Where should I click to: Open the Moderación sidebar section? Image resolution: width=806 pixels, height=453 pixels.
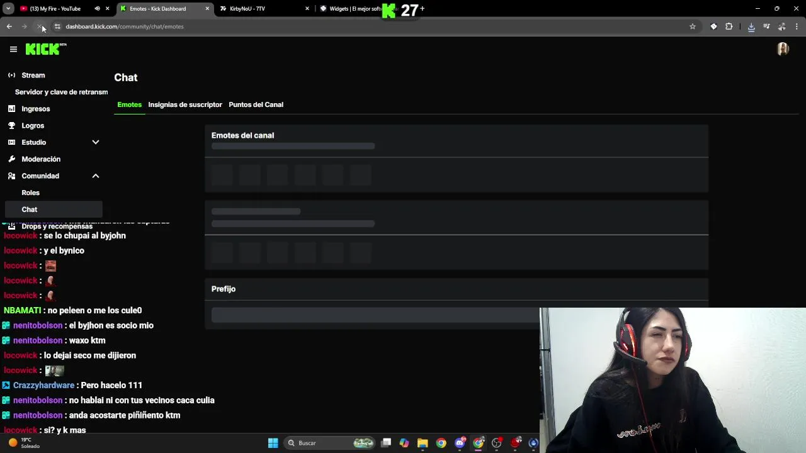[41, 159]
